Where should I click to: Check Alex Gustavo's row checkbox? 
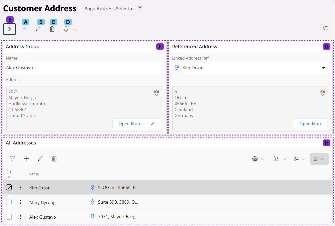coord(9,217)
